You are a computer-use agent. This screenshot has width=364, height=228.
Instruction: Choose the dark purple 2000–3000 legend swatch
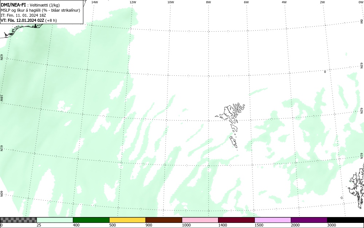coord(309,220)
